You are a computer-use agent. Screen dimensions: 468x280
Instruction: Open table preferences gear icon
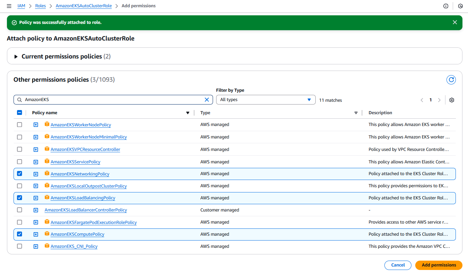tap(452, 100)
